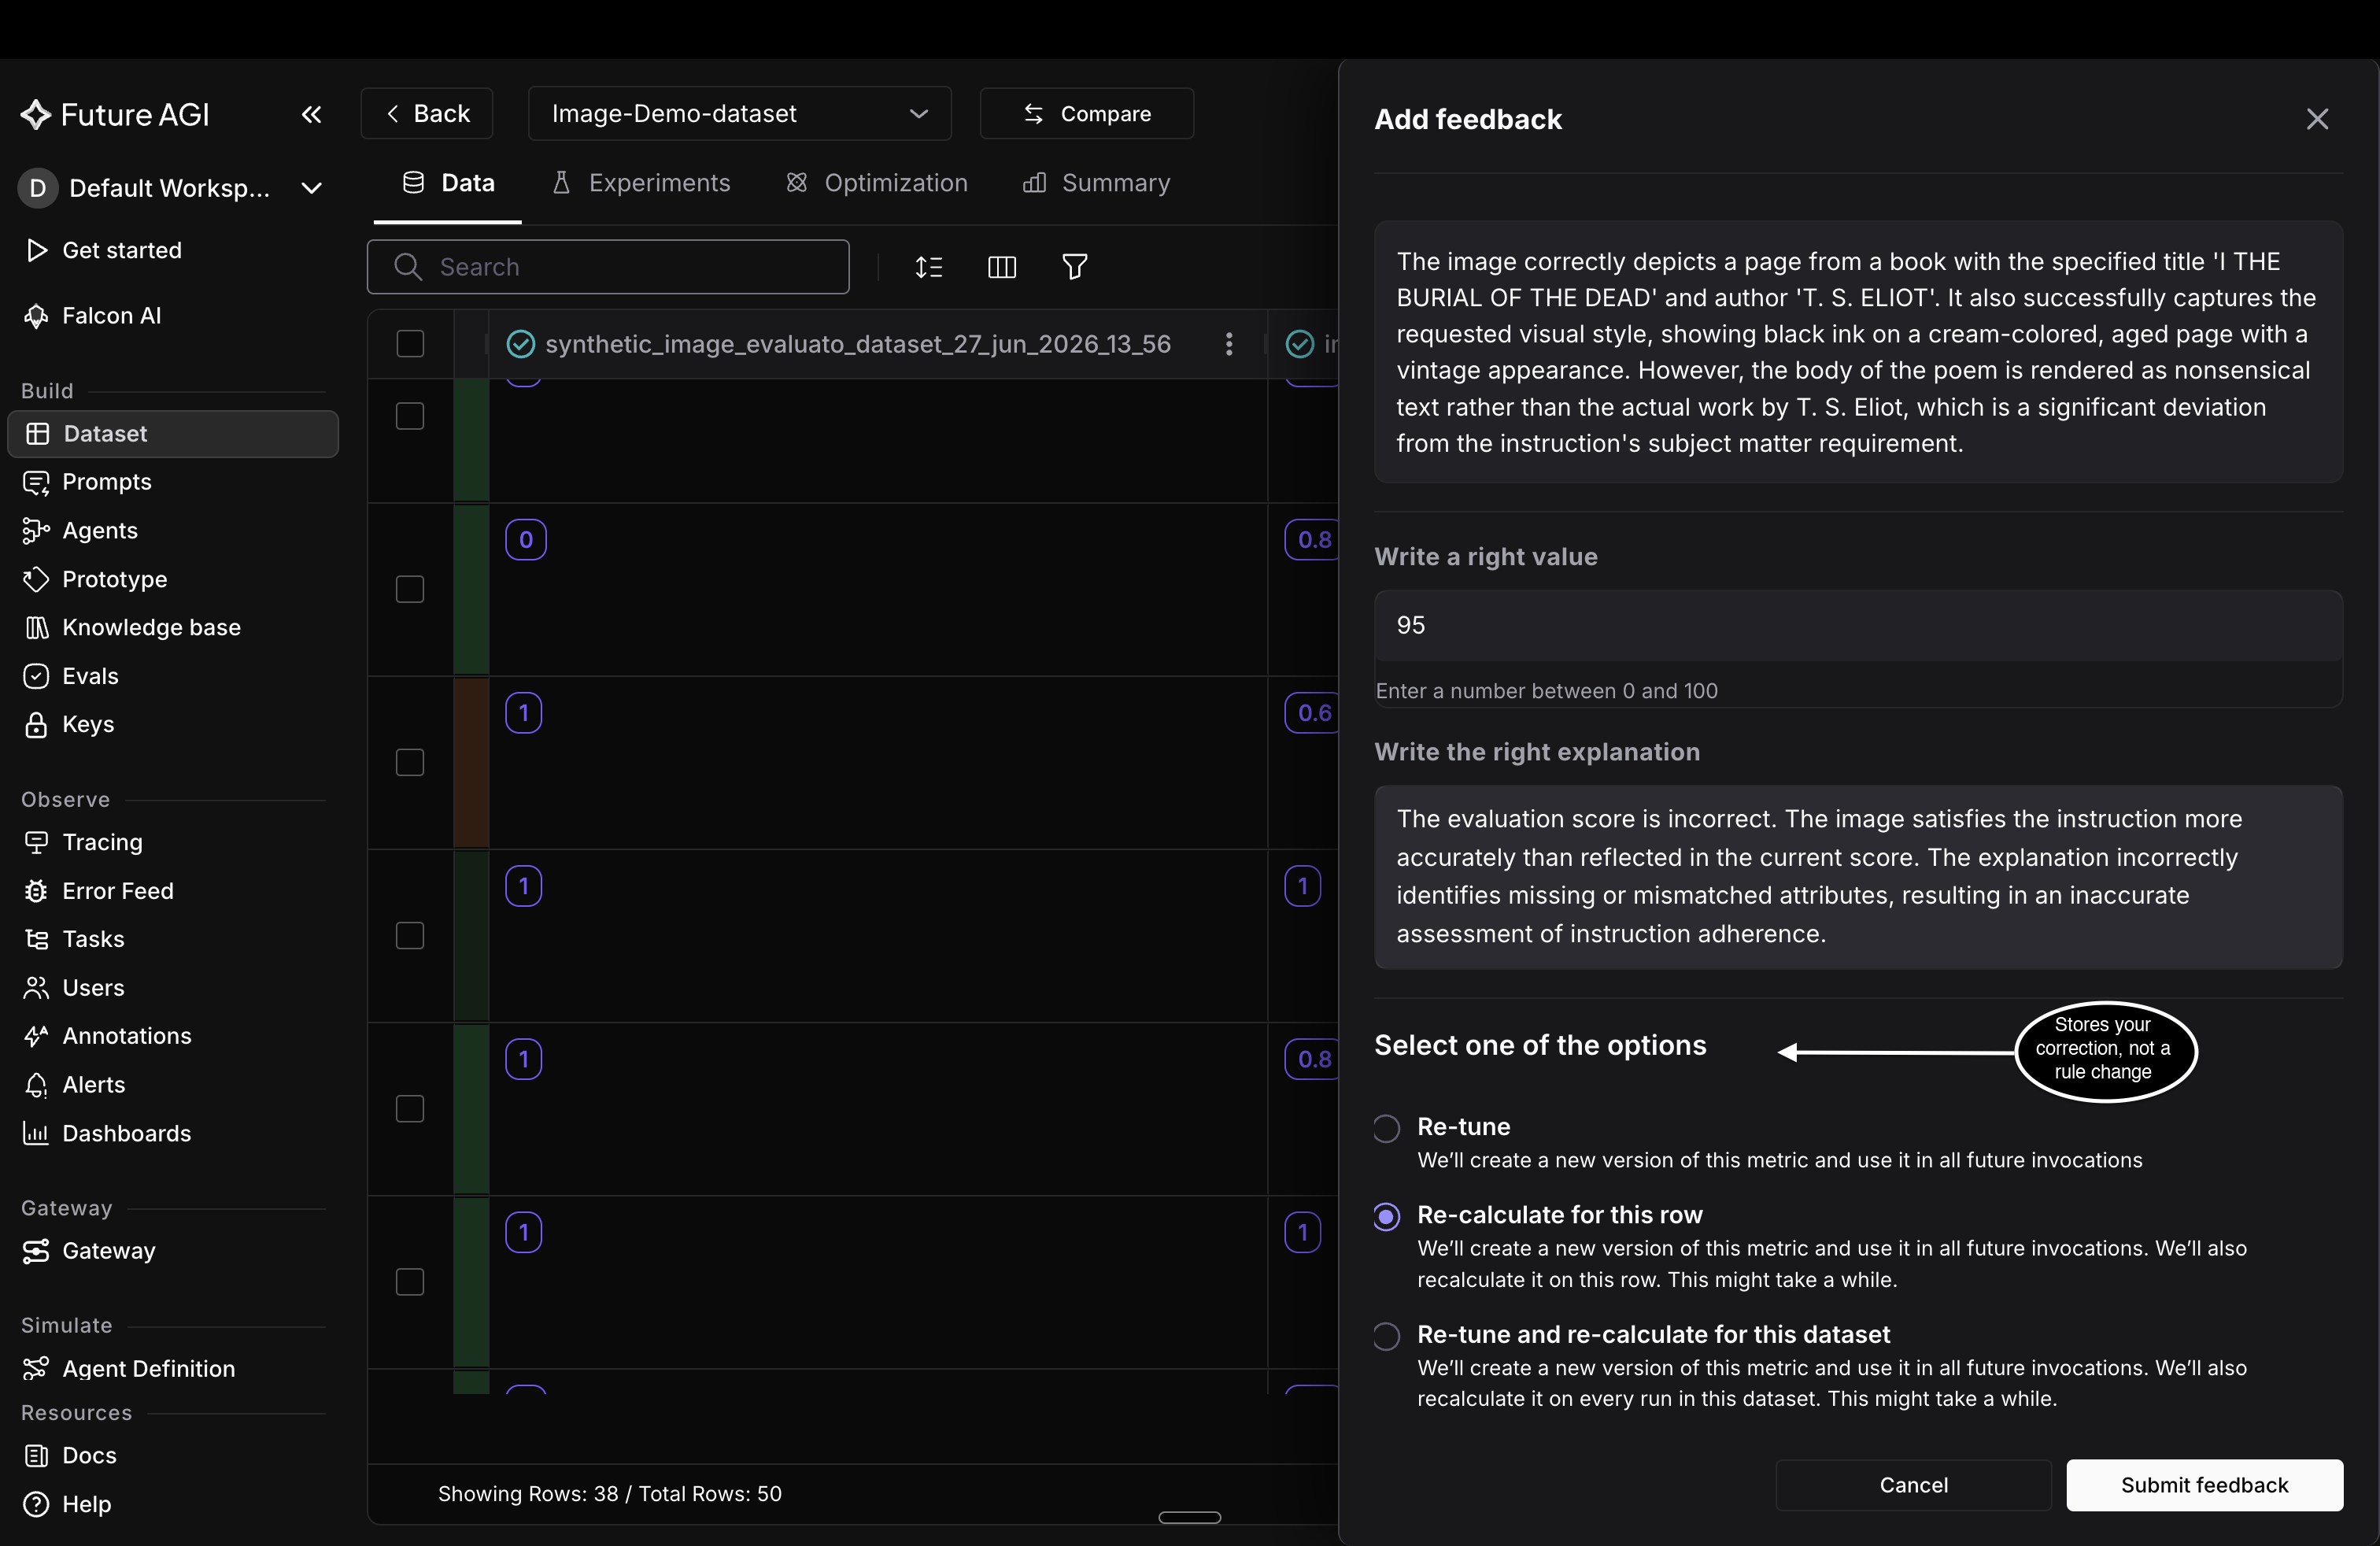Screen dimensions: 2380x1546
Task: Open Help
Action: coord(86,1504)
